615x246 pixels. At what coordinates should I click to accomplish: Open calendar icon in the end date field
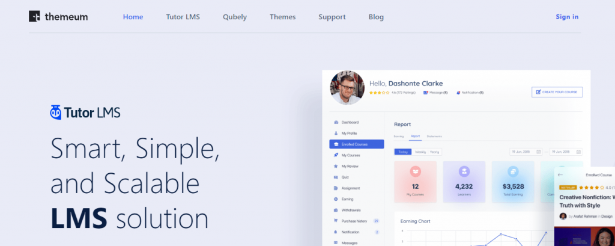coord(578,152)
